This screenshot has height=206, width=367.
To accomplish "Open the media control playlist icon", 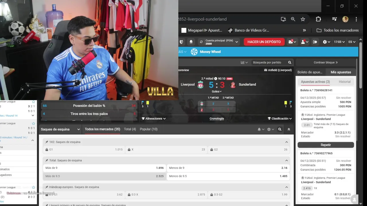I will tap(335, 19).
